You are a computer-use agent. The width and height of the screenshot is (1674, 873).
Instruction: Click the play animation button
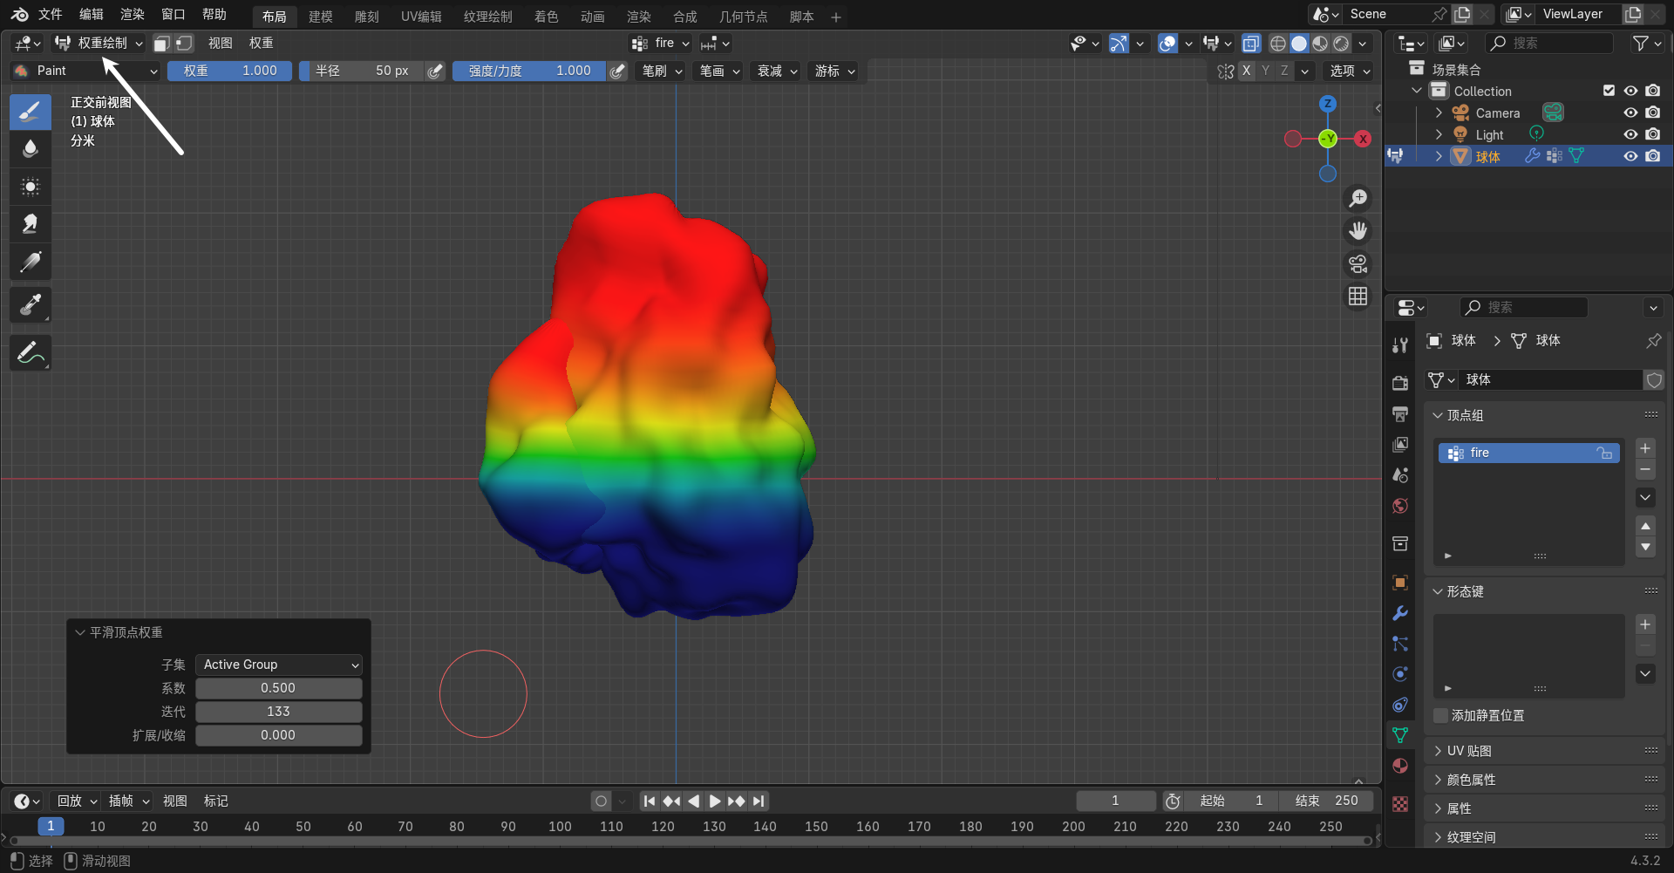click(x=715, y=801)
